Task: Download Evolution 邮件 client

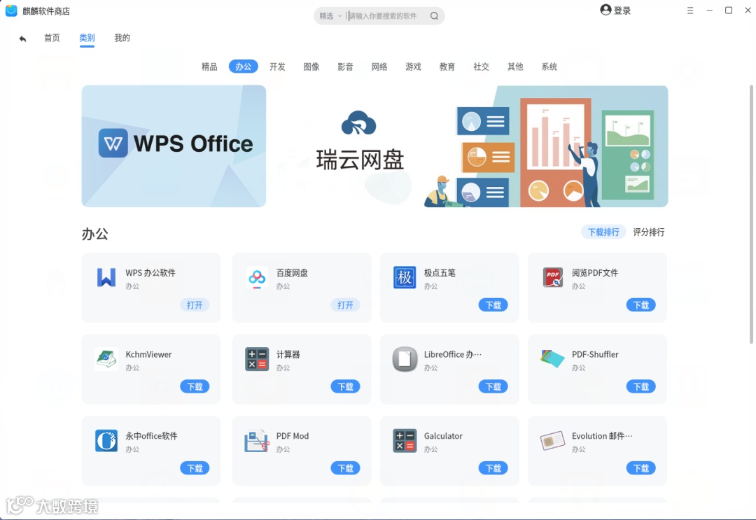Action: 640,468
